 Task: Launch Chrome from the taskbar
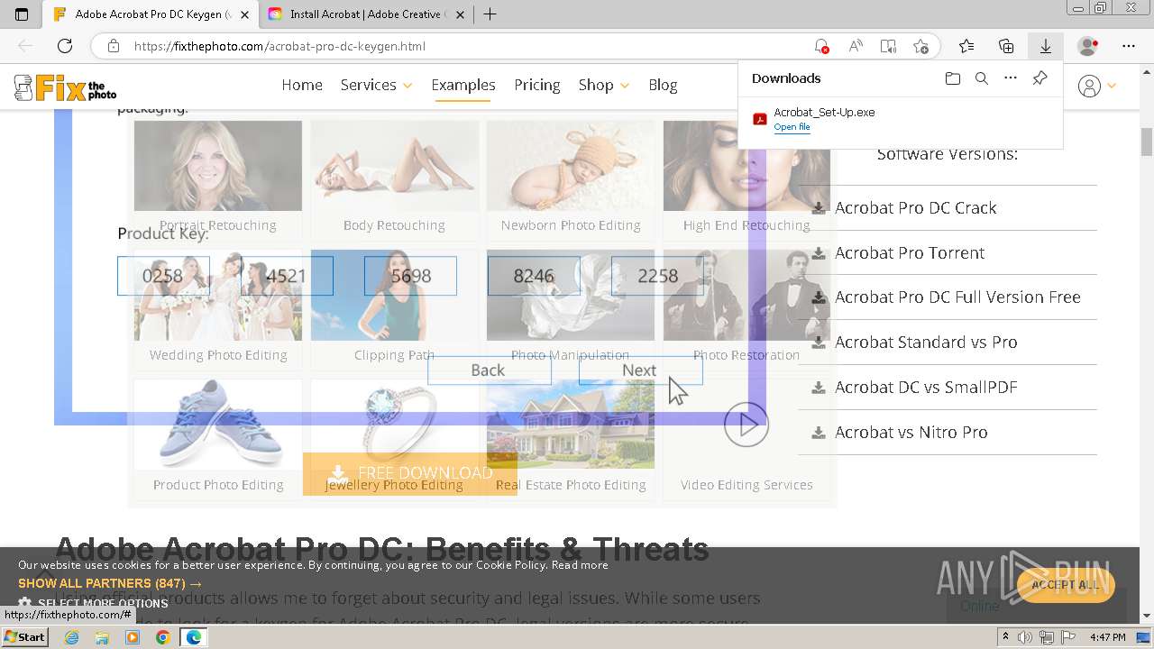[162, 637]
